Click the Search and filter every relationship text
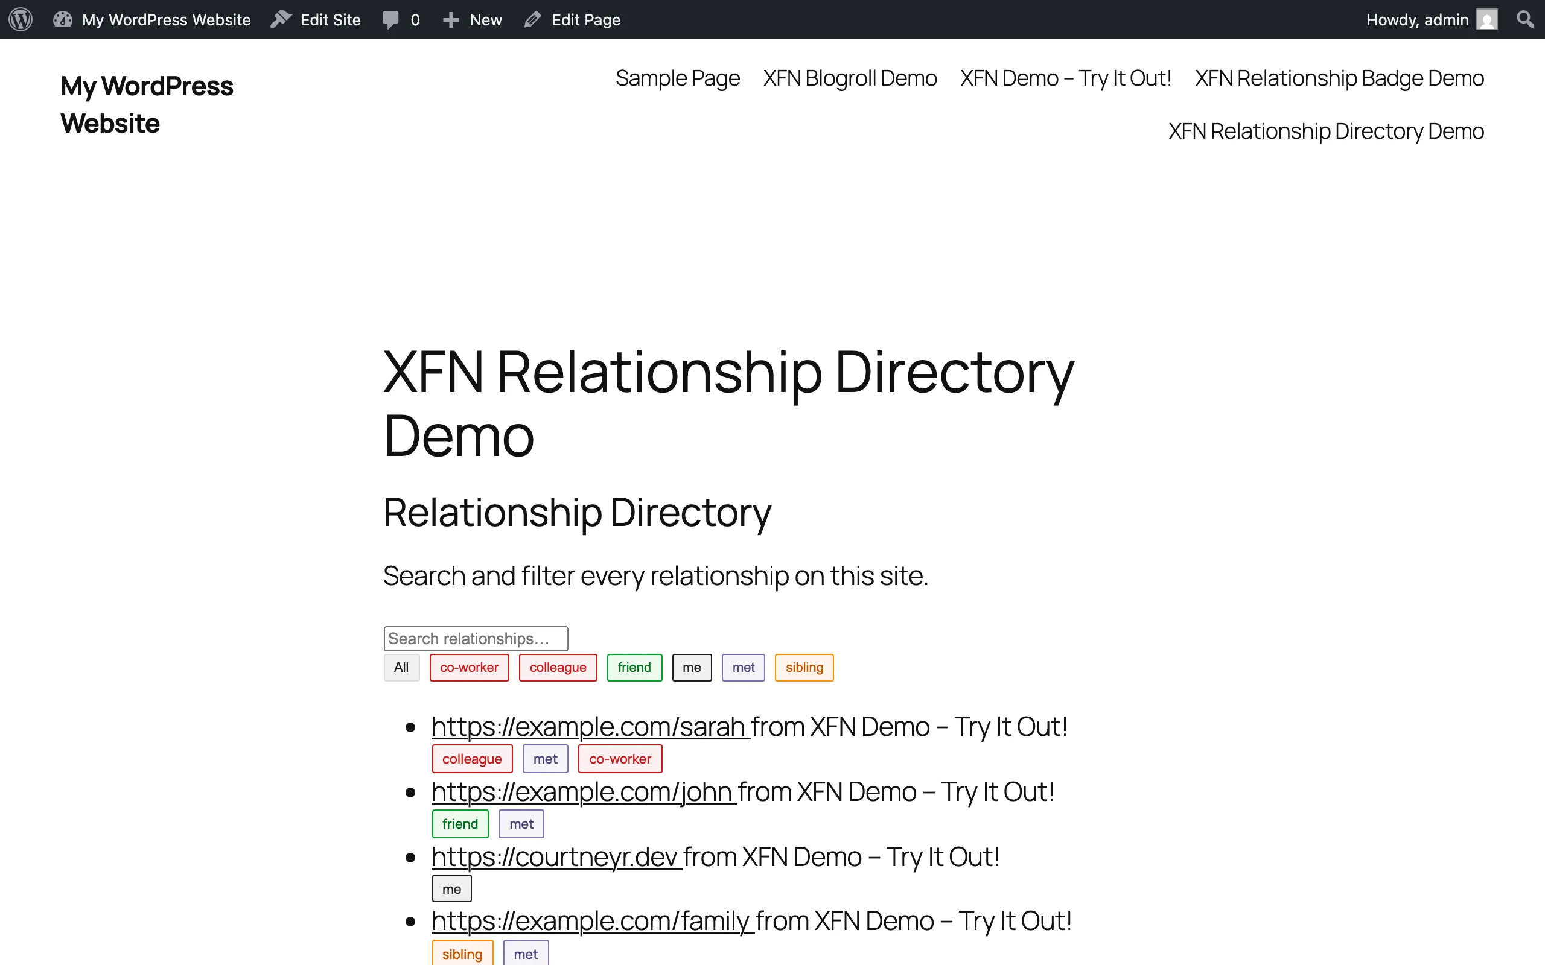 [655, 577]
